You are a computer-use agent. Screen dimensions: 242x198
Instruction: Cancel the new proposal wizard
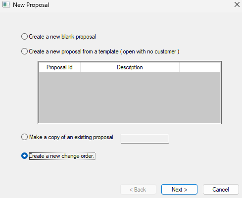[x=221, y=190]
